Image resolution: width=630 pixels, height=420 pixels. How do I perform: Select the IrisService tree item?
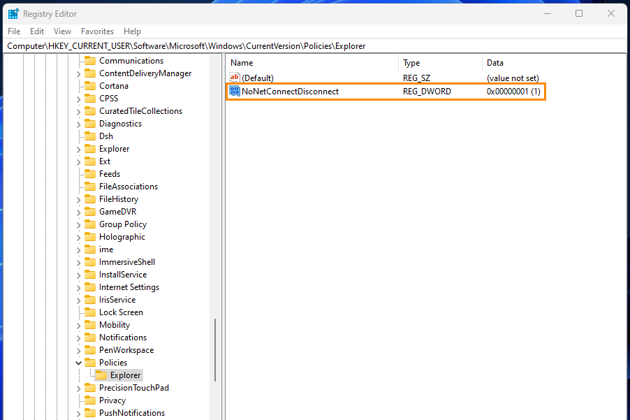(117, 300)
